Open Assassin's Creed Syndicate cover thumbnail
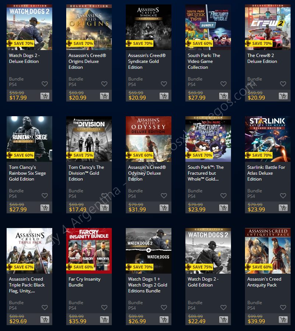 click(149, 27)
